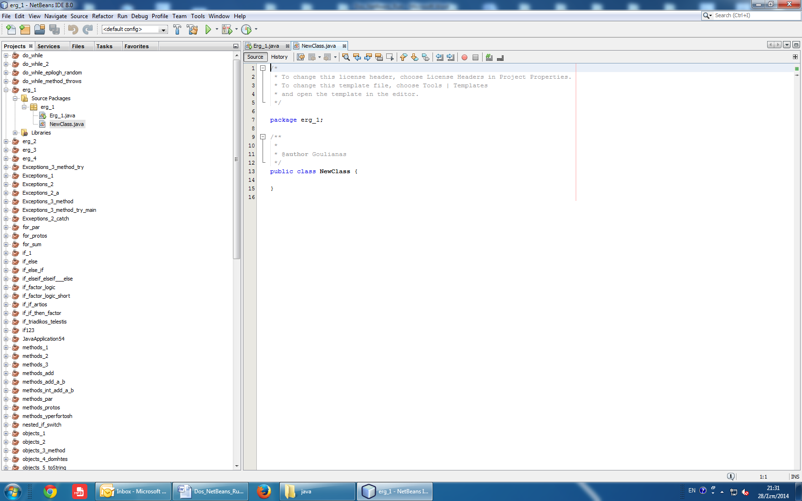Click the Comment icon in editor toolbar
The image size is (802, 501).
pos(489,57)
